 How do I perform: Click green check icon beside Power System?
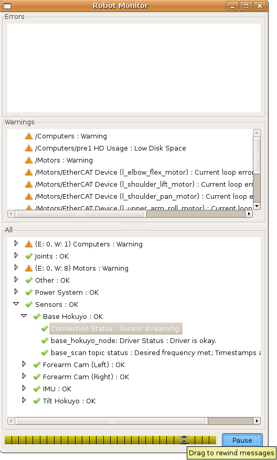point(29,293)
